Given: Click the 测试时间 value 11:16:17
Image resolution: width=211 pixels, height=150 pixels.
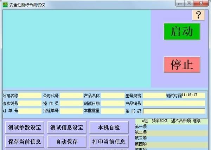Looking at the screenshot, I should coord(190,95).
